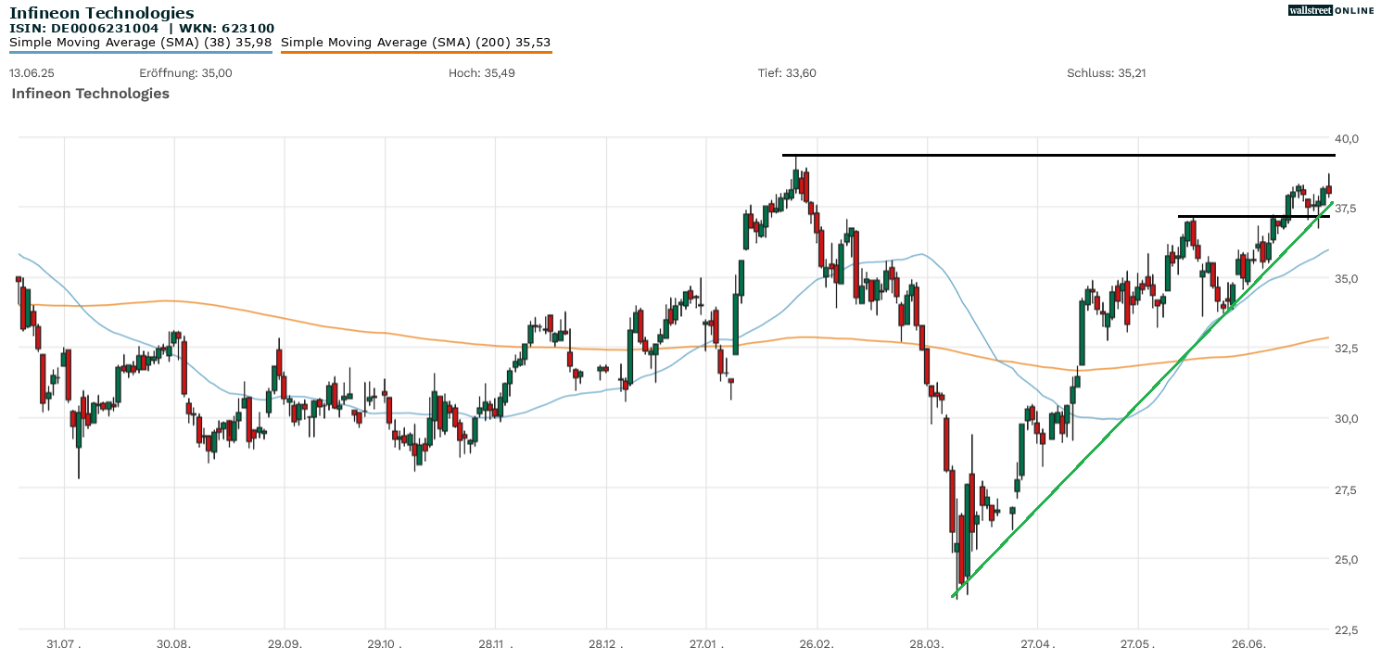Click the Tief: 33,60 value

(x=787, y=73)
